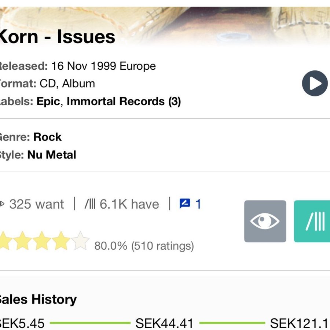The width and height of the screenshot is (330, 330).
Task: Click the 325 want count
Action: click(36, 204)
